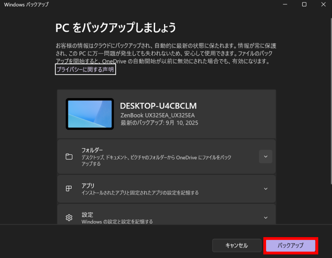Open the プライバシーに関する声明 link
The height and width of the screenshot is (258, 332).
point(85,70)
